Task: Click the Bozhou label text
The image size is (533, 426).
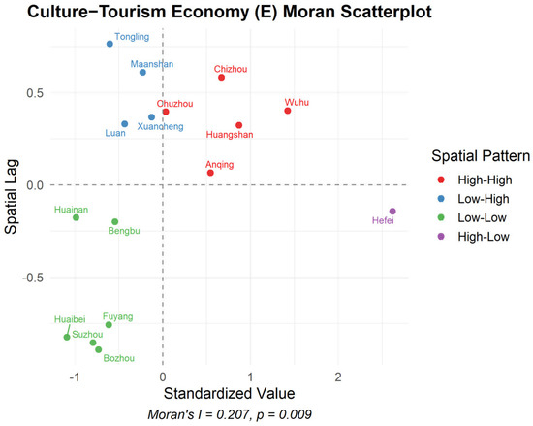Action: click(x=119, y=358)
